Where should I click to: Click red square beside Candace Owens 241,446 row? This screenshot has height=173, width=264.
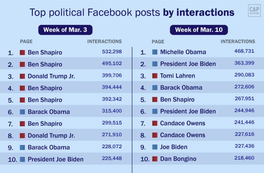[155, 123]
